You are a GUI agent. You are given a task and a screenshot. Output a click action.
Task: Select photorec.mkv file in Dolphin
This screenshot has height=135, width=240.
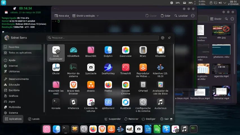click(221, 51)
